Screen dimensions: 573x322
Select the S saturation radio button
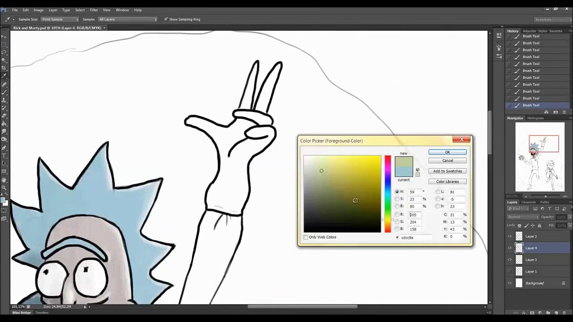click(397, 199)
